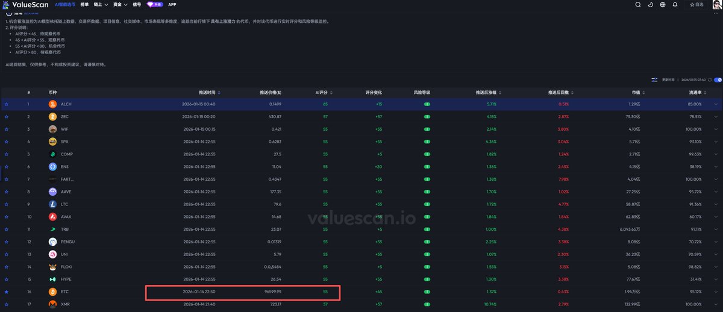Star the AAVE row as favorite
Screen dimensions: 723x312
tap(7, 192)
